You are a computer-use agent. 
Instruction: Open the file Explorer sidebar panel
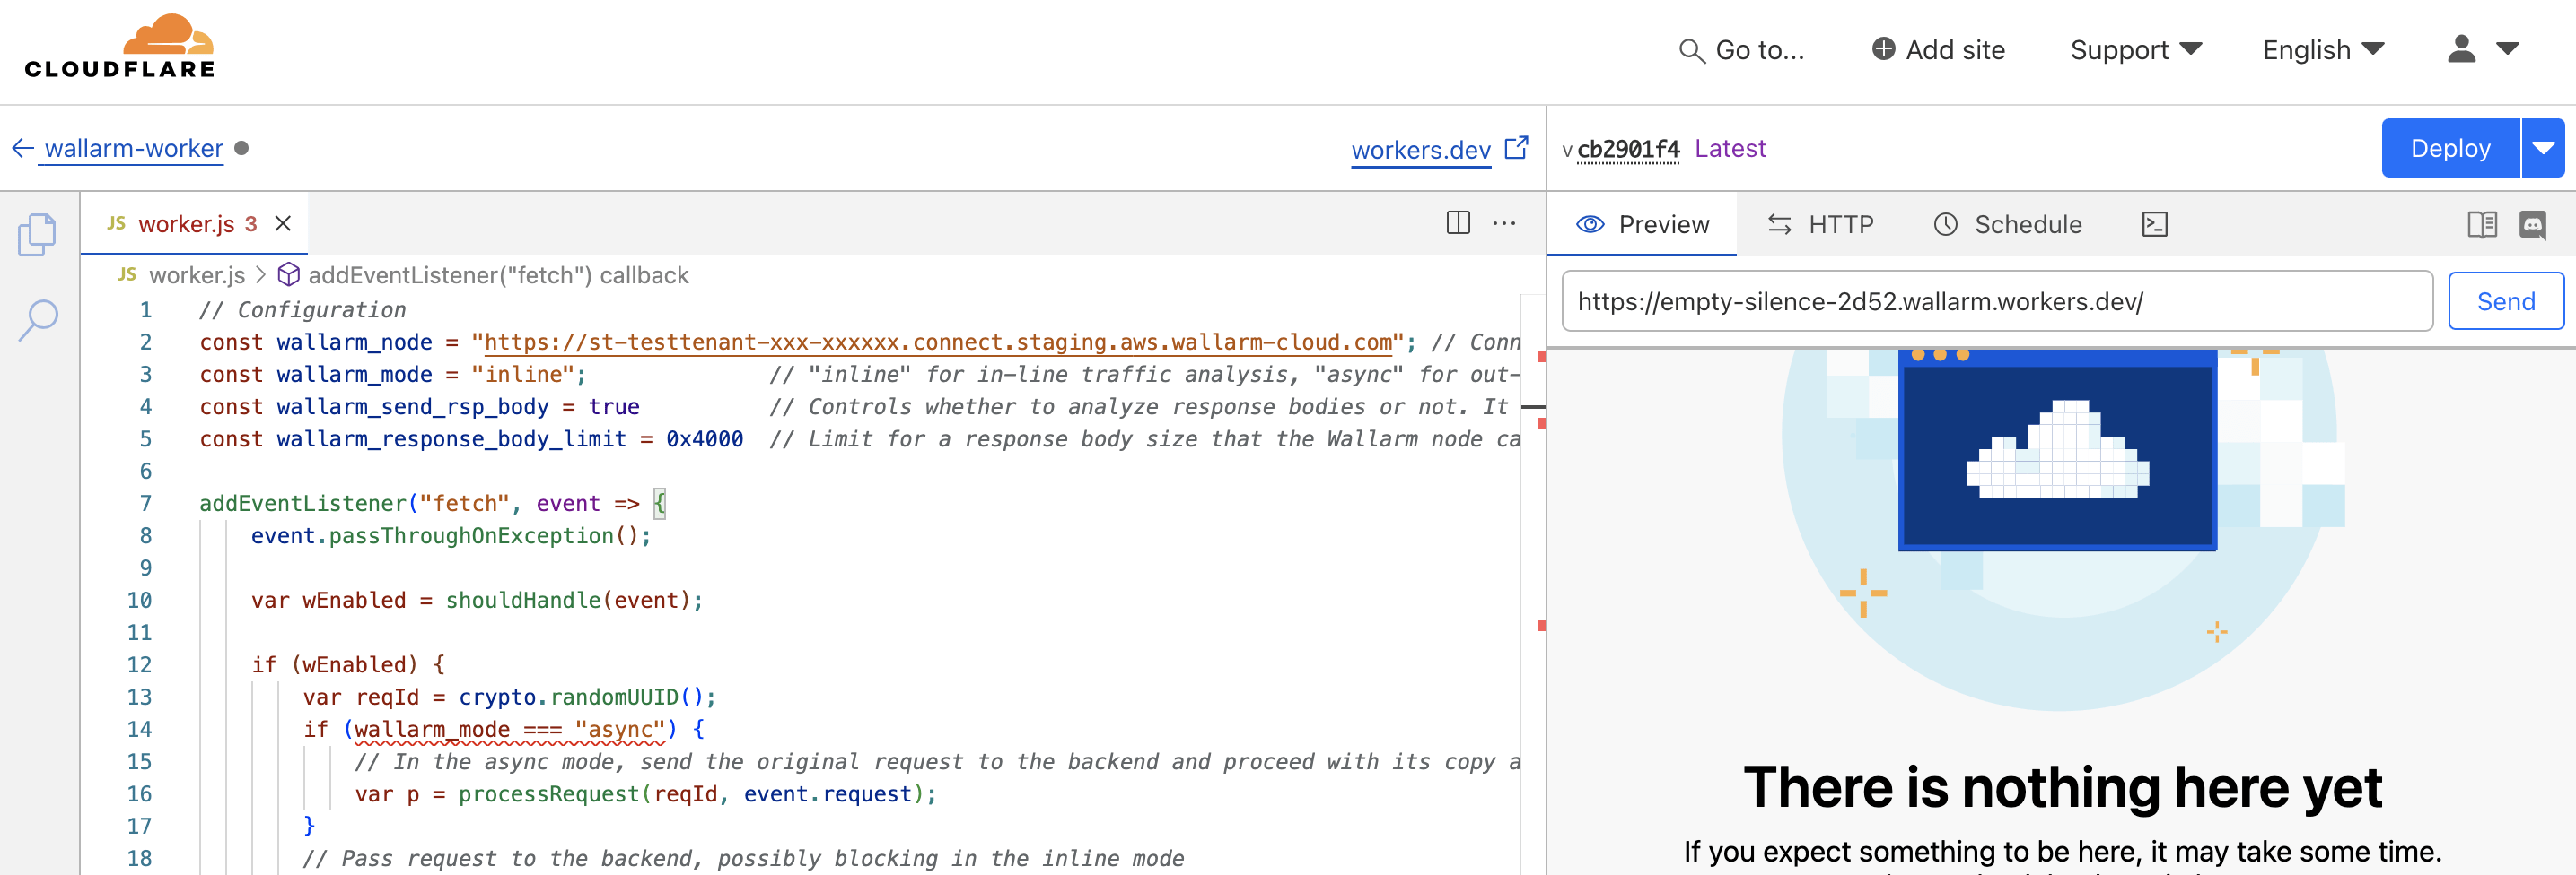click(x=38, y=234)
